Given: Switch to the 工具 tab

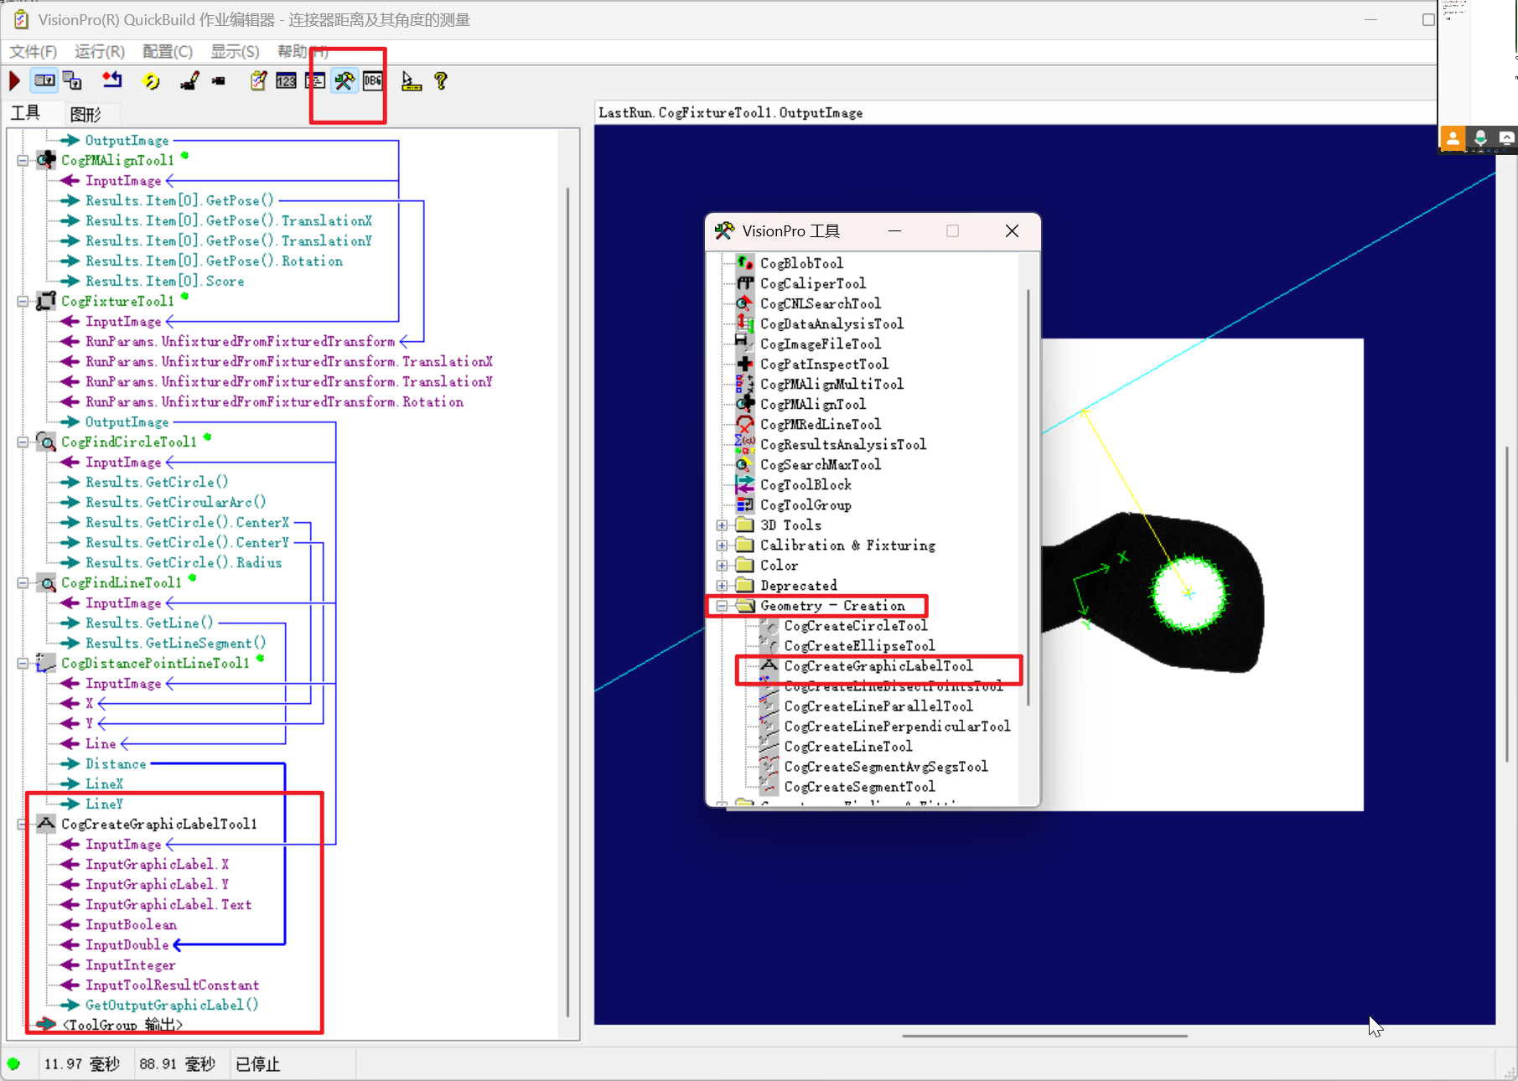Looking at the screenshot, I should (x=25, y=112).
